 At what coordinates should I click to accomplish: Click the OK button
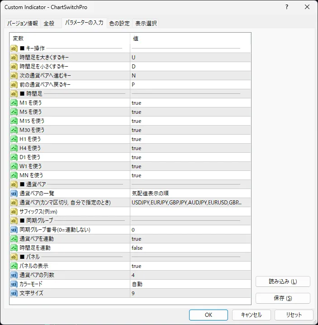click(209, 315)
